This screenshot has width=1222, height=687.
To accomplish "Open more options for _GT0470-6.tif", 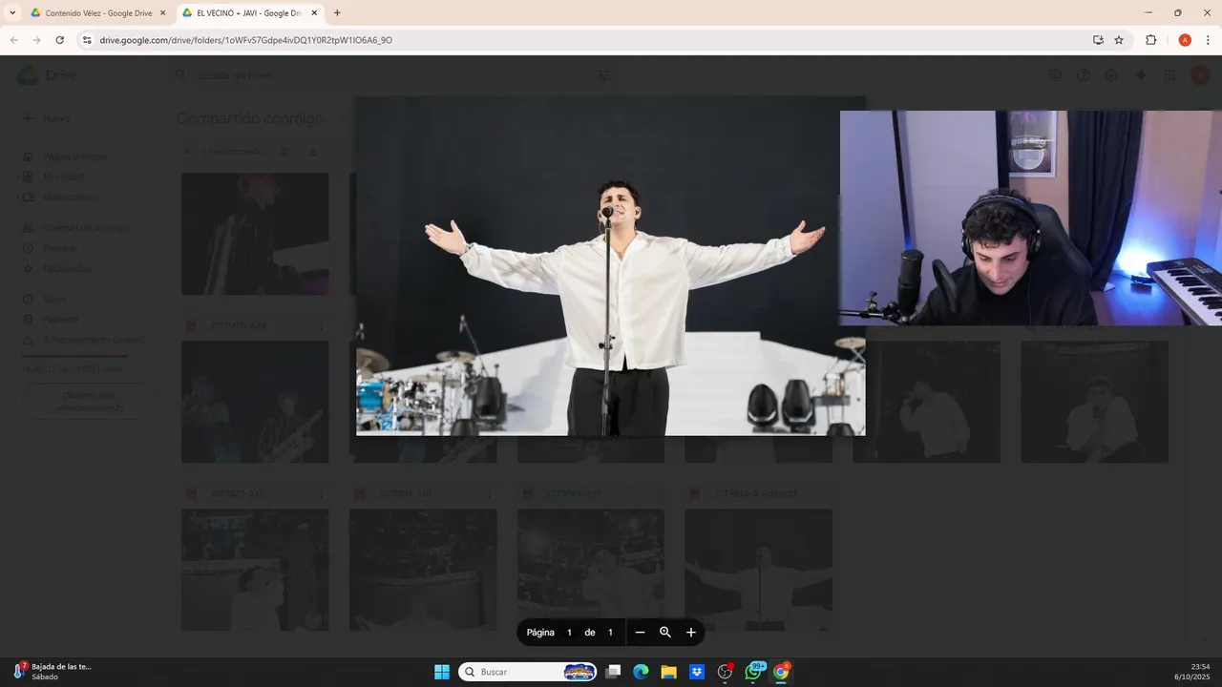I will tap(321, 326).
